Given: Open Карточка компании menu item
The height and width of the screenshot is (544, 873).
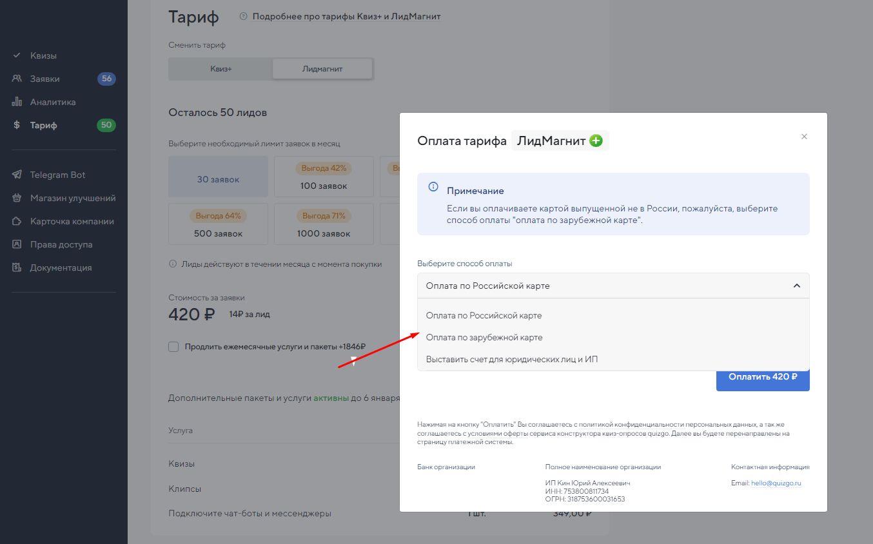Looking at the screenshot, I should pos(72,221).
